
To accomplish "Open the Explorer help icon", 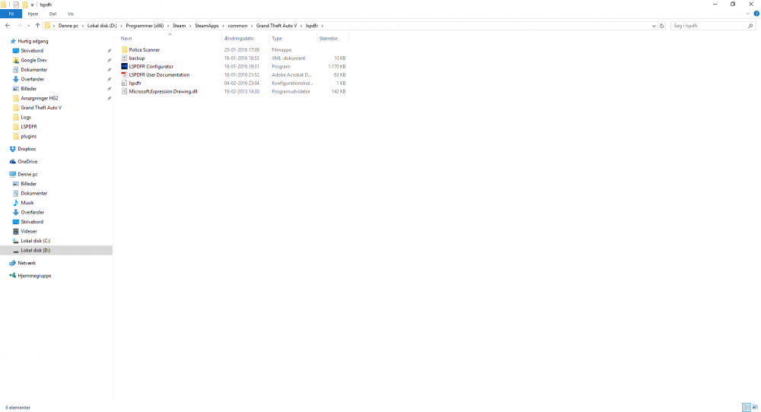I will tap(756, 14).
